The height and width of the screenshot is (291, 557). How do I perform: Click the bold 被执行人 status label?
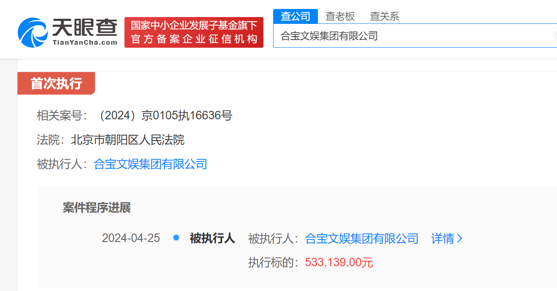[x=212, y=238]
